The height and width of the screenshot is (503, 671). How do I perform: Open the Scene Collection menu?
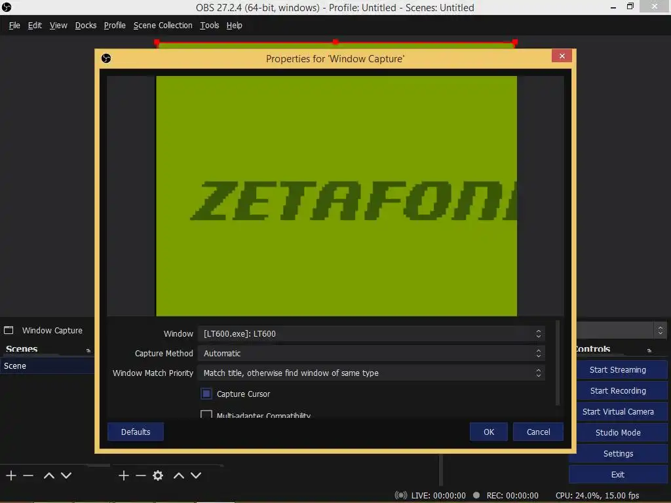click(x=163, y=26)
